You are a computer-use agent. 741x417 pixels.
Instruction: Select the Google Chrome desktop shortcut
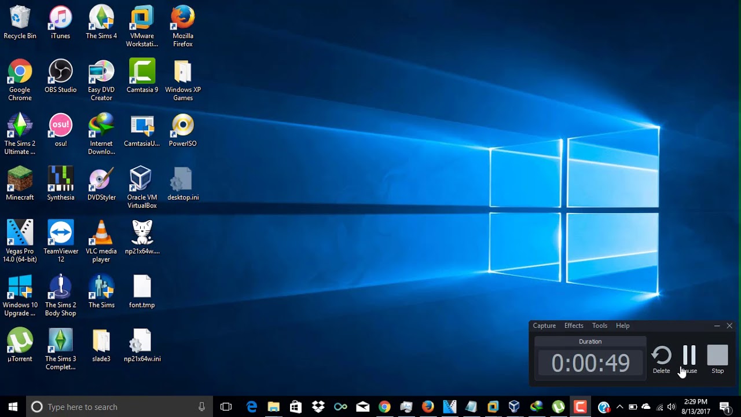(x=20, y=81)
